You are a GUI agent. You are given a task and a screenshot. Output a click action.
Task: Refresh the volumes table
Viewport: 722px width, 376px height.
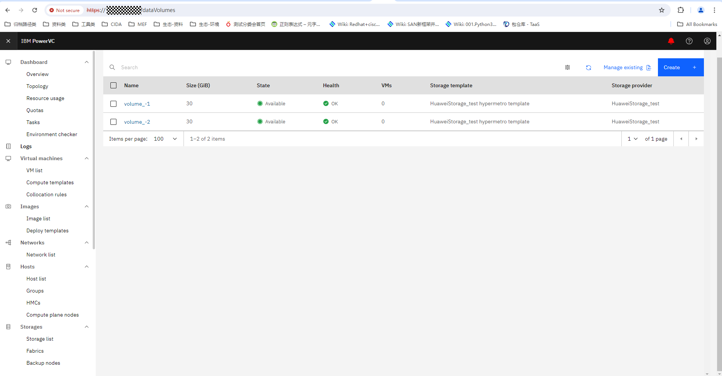[588, 68]
